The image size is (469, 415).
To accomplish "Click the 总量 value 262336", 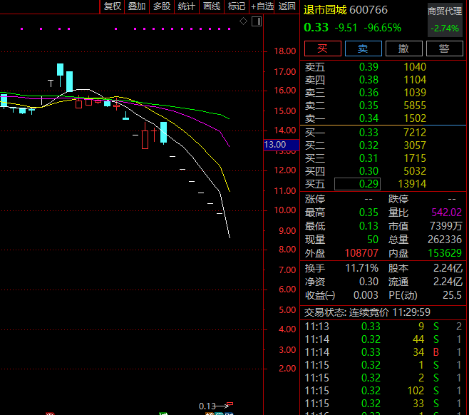I will click(x=445, y=240).
